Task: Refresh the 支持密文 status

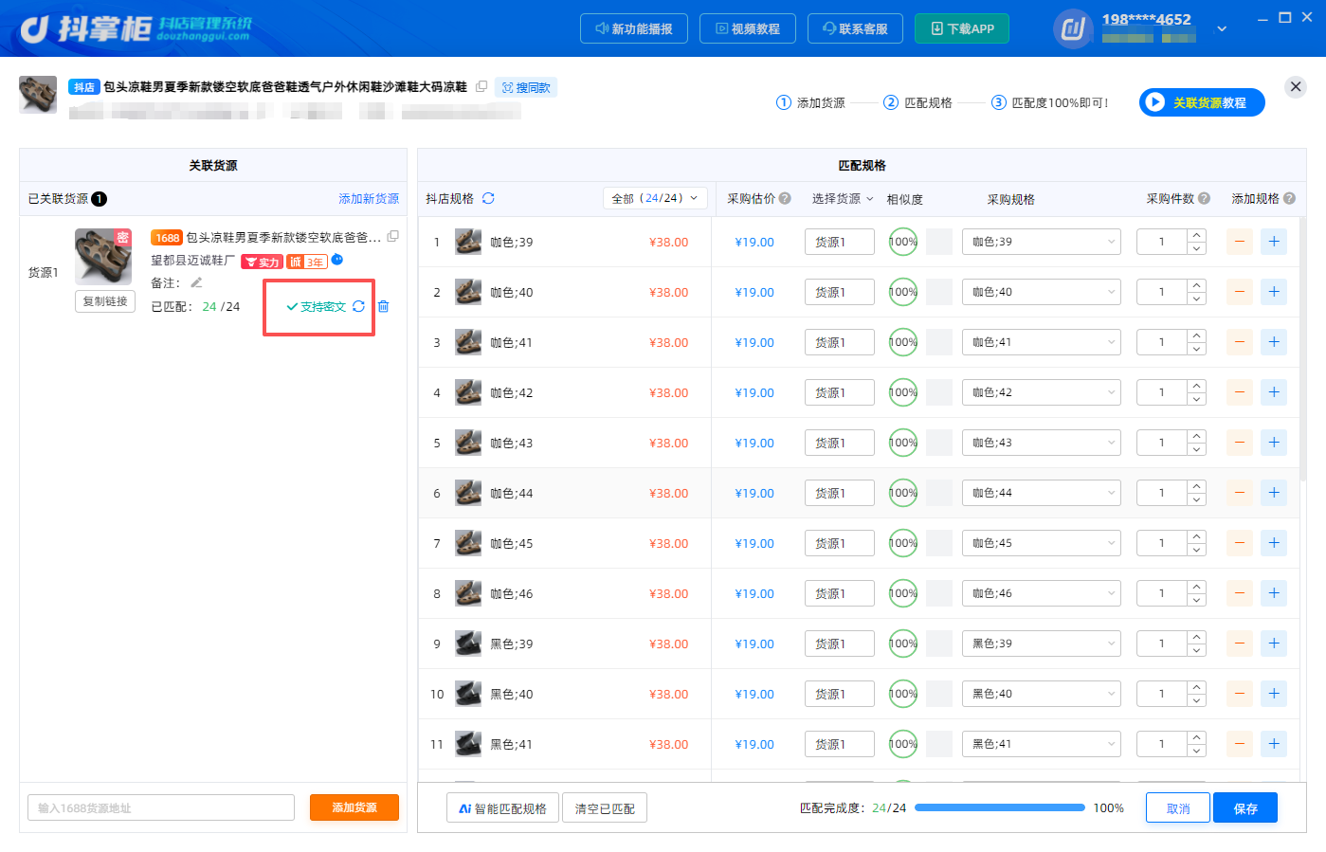Action: point(358,306)
